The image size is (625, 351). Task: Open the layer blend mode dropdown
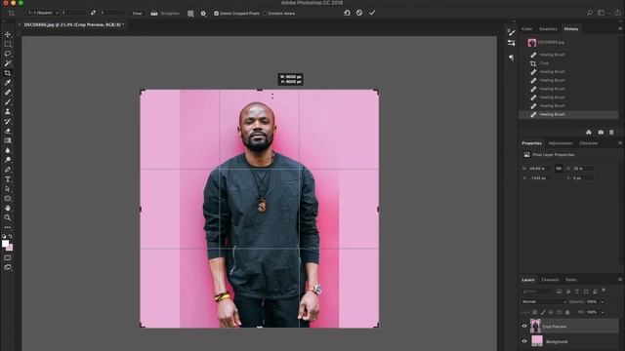pyautogui.click(x=544, y=301)
